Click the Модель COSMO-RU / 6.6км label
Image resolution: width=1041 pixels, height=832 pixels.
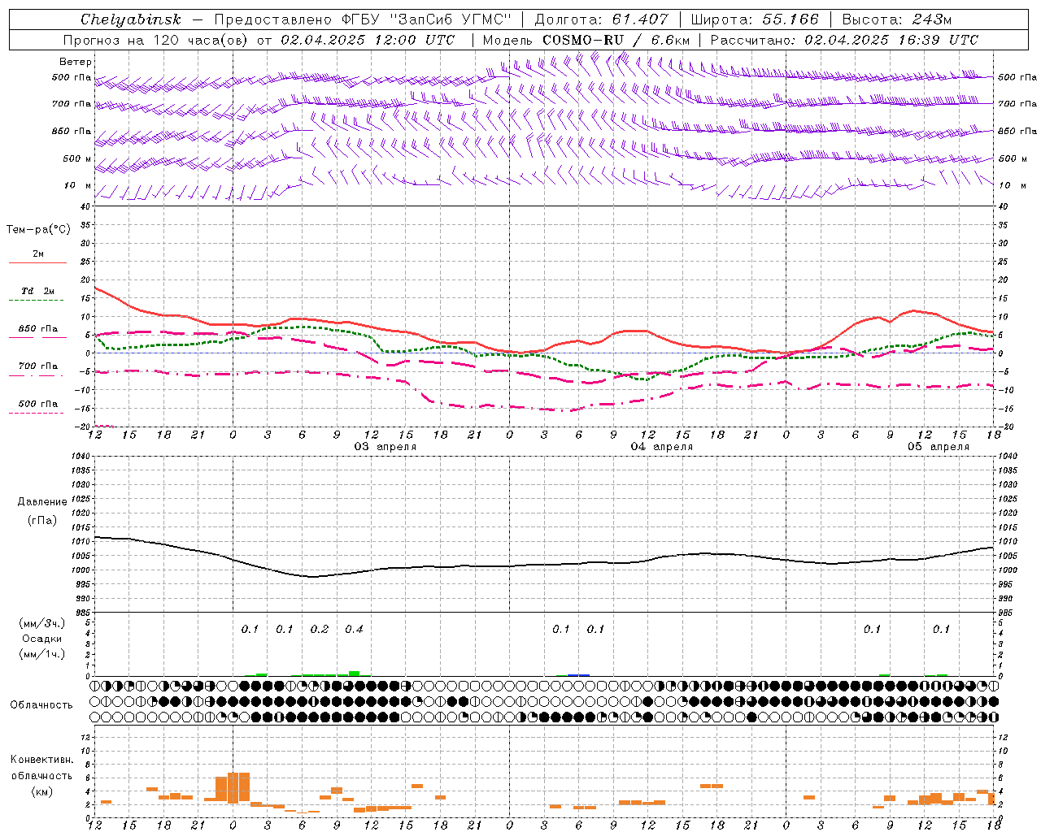[586, 40]
